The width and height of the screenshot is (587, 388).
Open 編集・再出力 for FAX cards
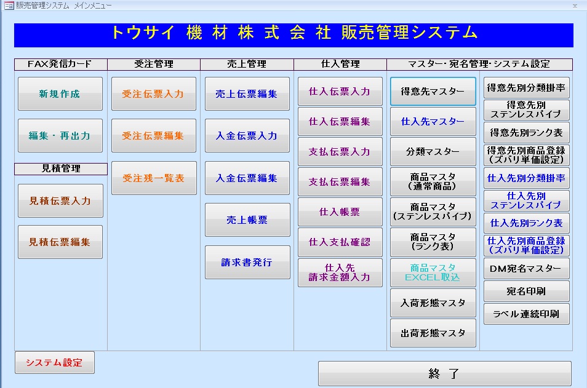[x=60, y=136]
